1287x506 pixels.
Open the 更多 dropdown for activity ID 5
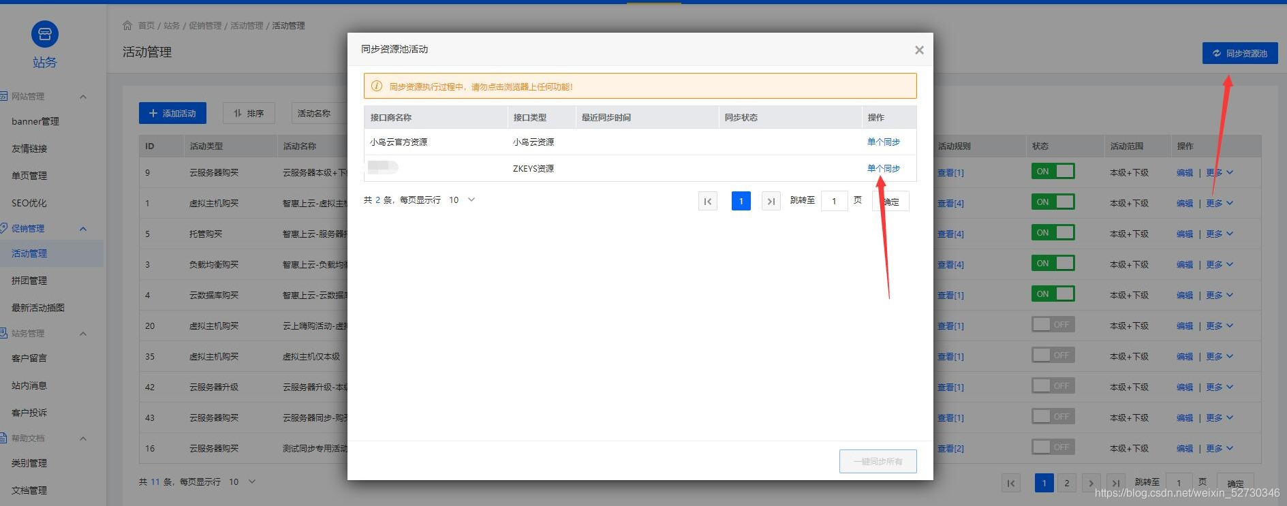coord(1220,234)
